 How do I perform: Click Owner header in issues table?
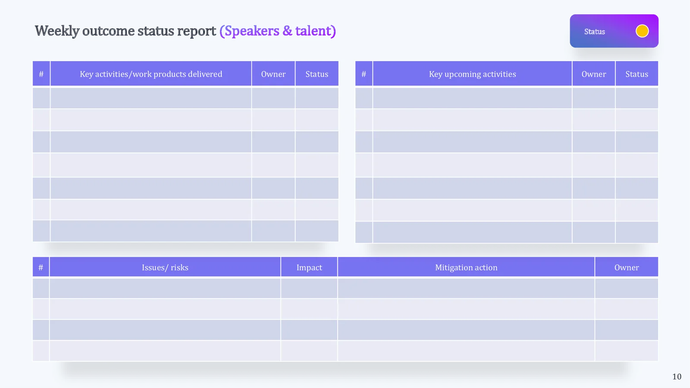click(627, 267)
